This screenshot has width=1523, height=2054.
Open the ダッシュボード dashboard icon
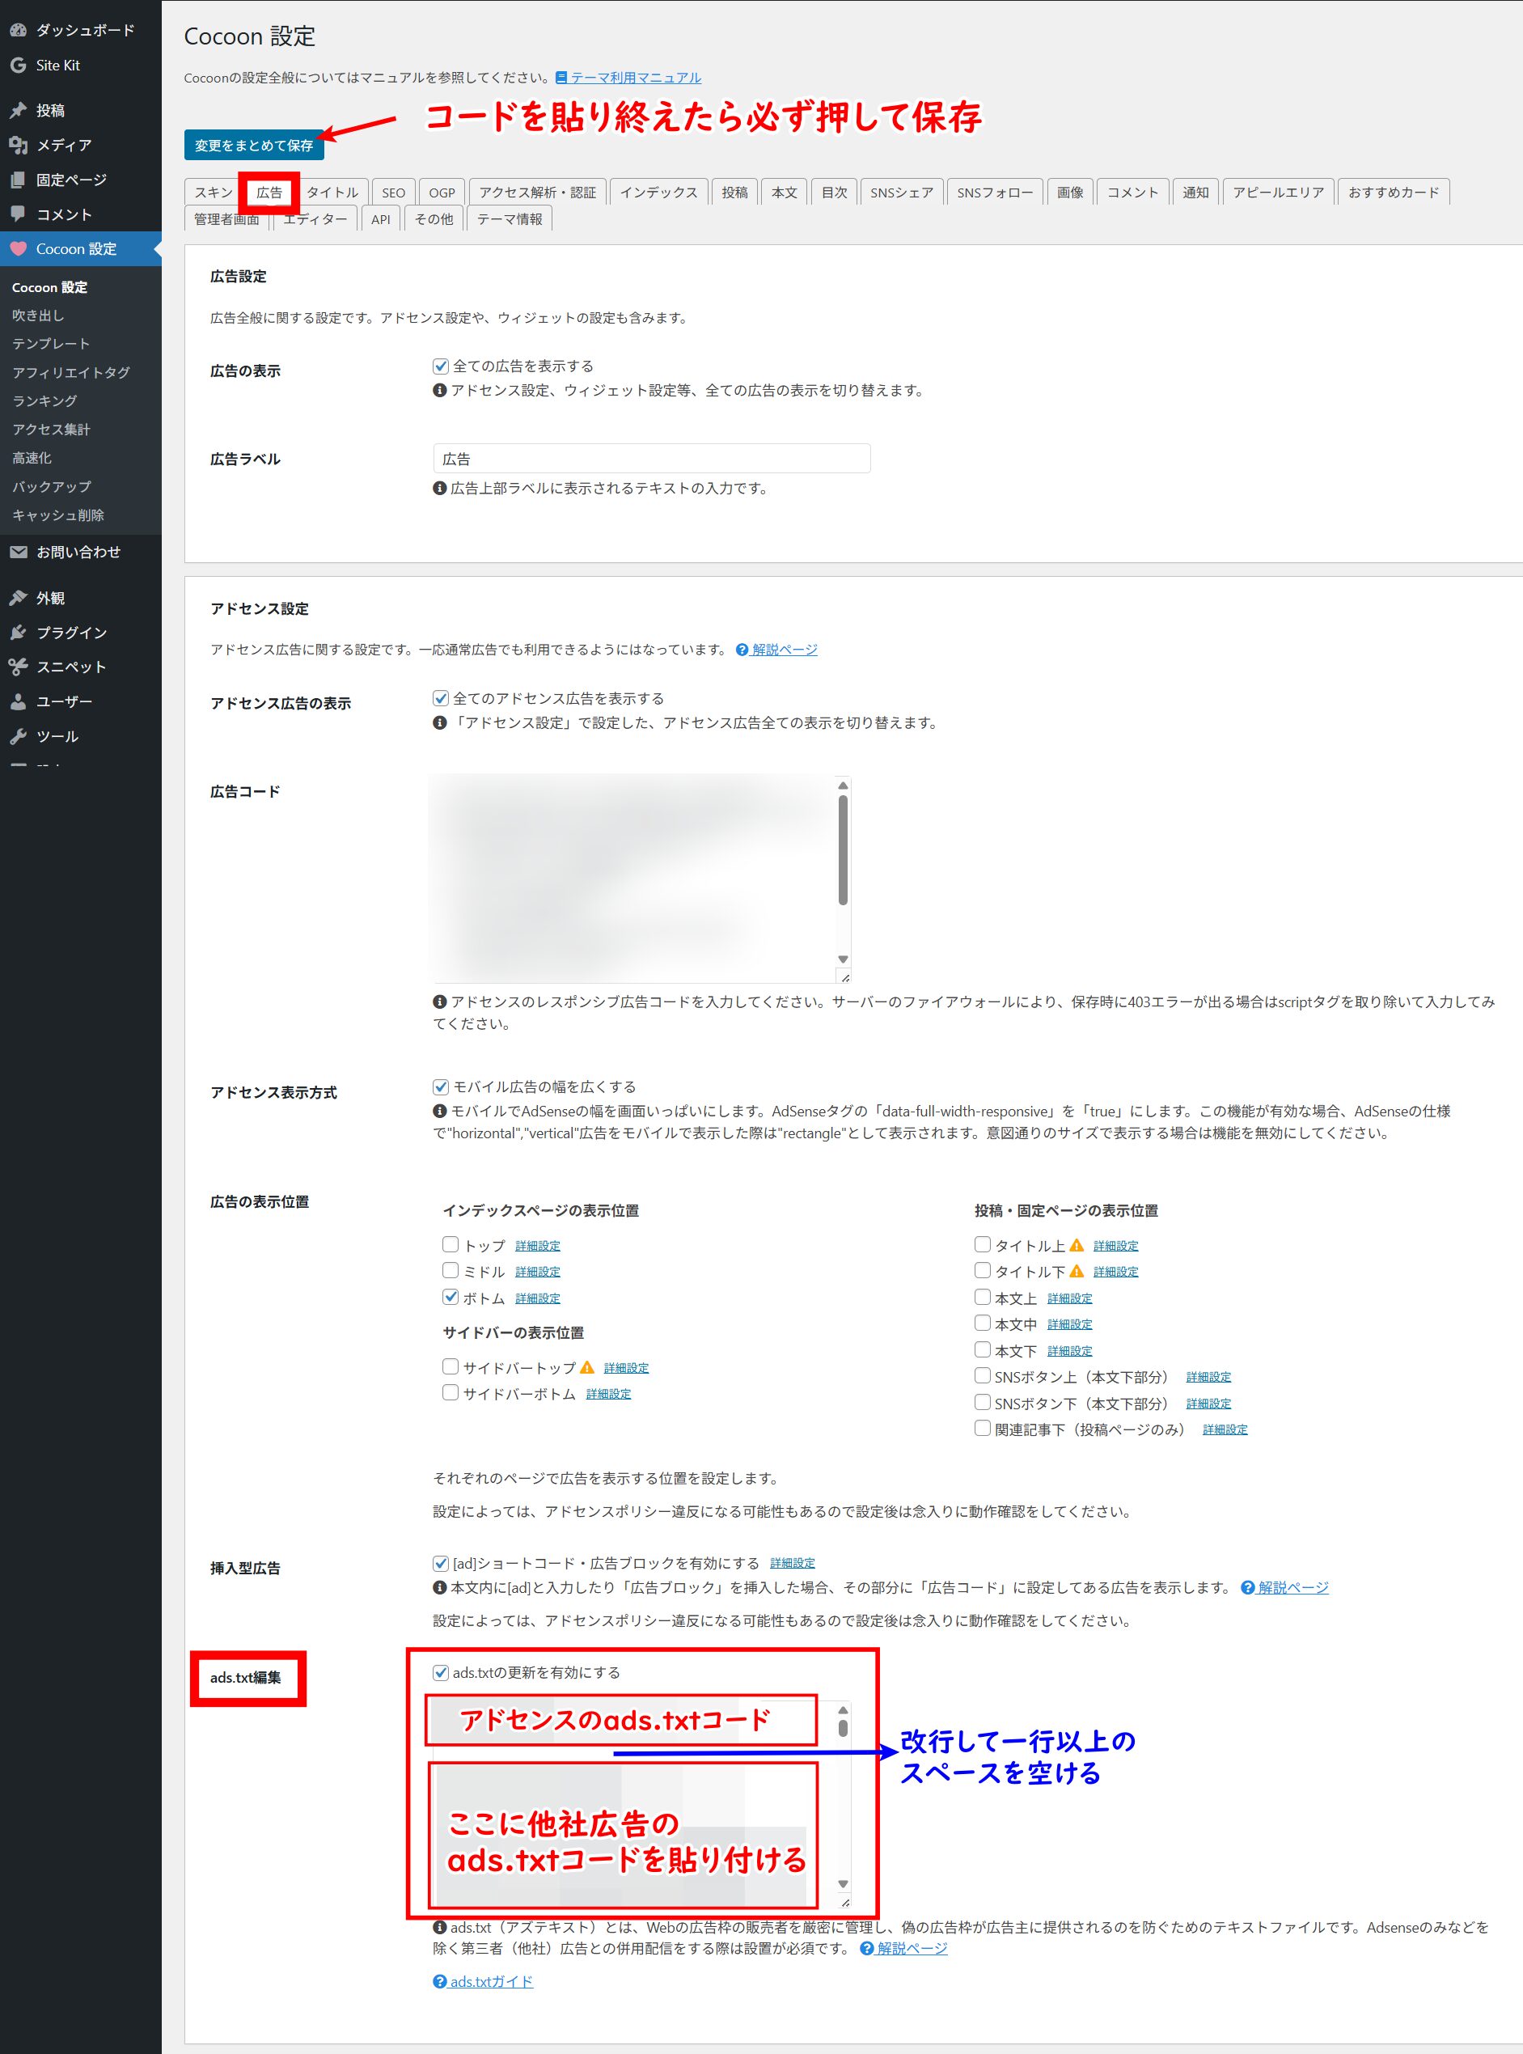[18, 29]
